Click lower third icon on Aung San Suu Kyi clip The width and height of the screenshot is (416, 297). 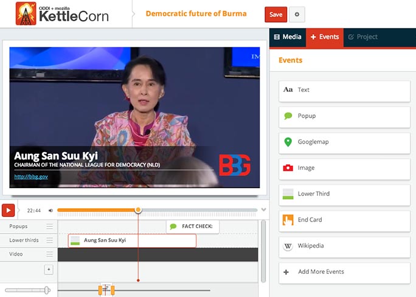pyautogui.click(x=75, y=240)
